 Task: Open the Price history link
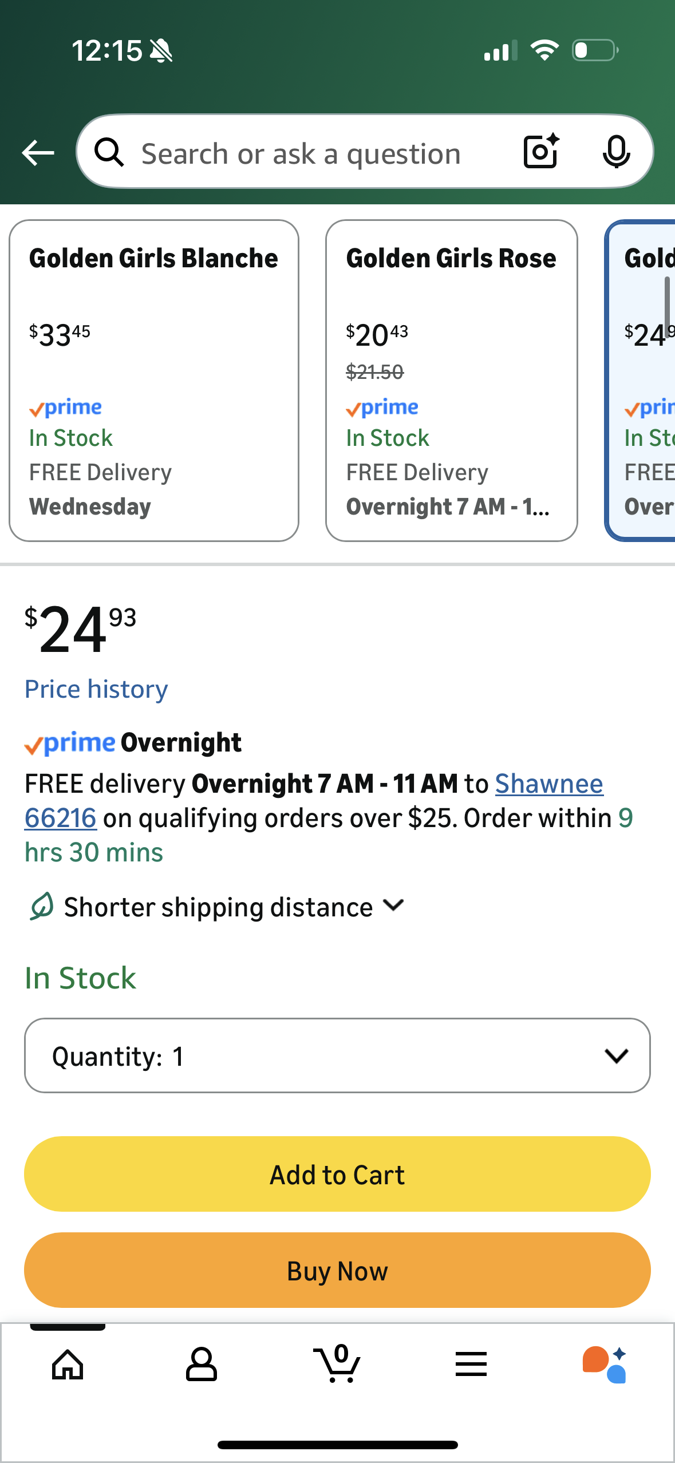pyautogui.click(x=96, y=689)
